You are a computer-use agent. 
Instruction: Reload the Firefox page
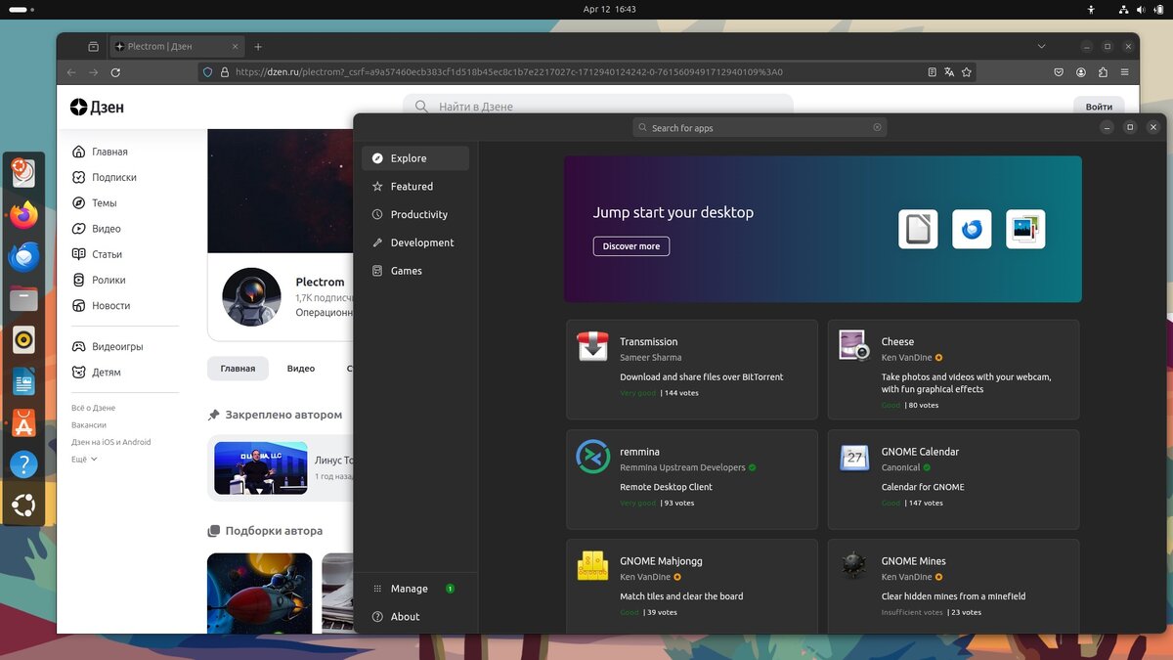(115, 72)
